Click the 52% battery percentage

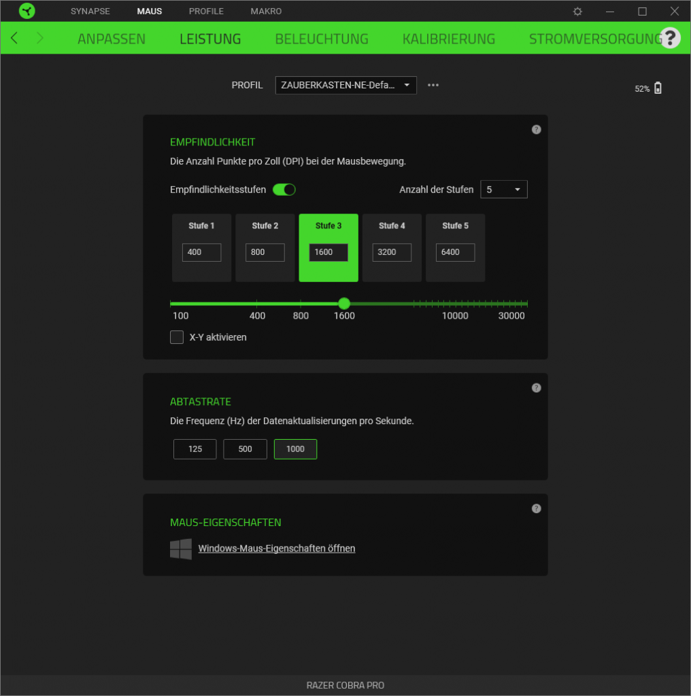tap(642, 89)
